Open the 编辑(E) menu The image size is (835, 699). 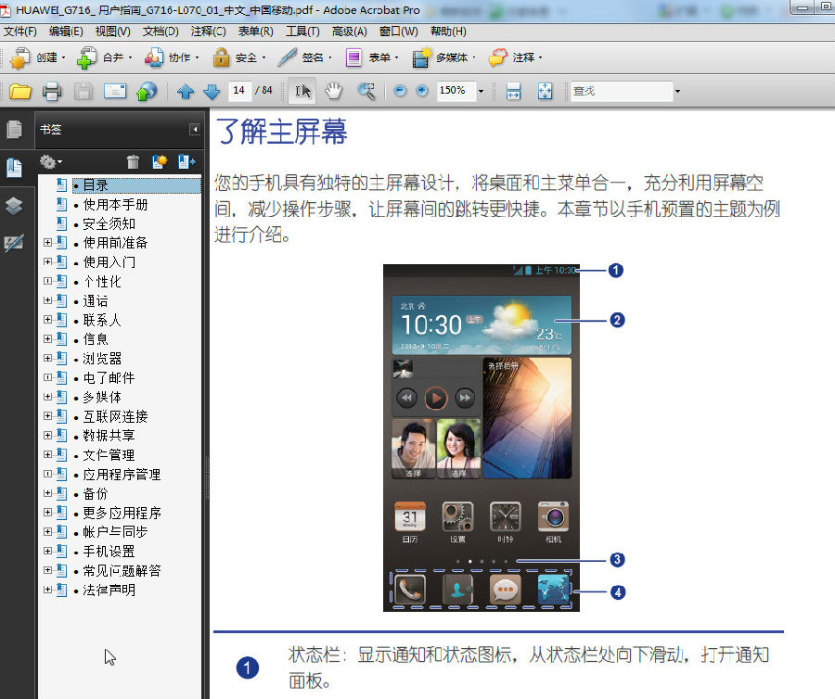click(x=66, y=32)
